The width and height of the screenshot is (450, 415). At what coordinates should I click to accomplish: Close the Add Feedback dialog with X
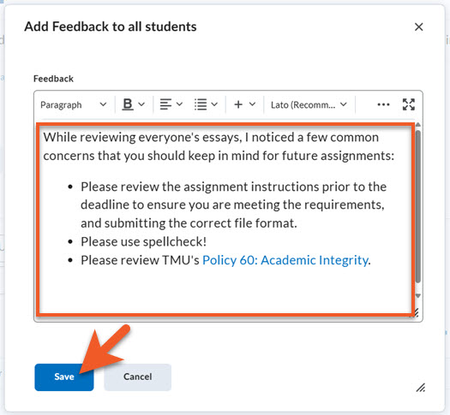click(419, 27)
